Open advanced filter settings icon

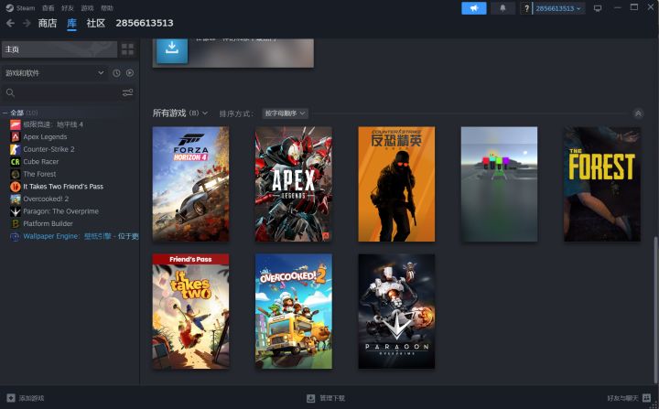(x=128, y=92)
